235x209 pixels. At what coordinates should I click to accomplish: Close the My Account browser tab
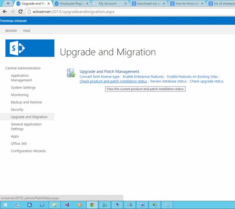pyautogui.click(x=125, y=4)
